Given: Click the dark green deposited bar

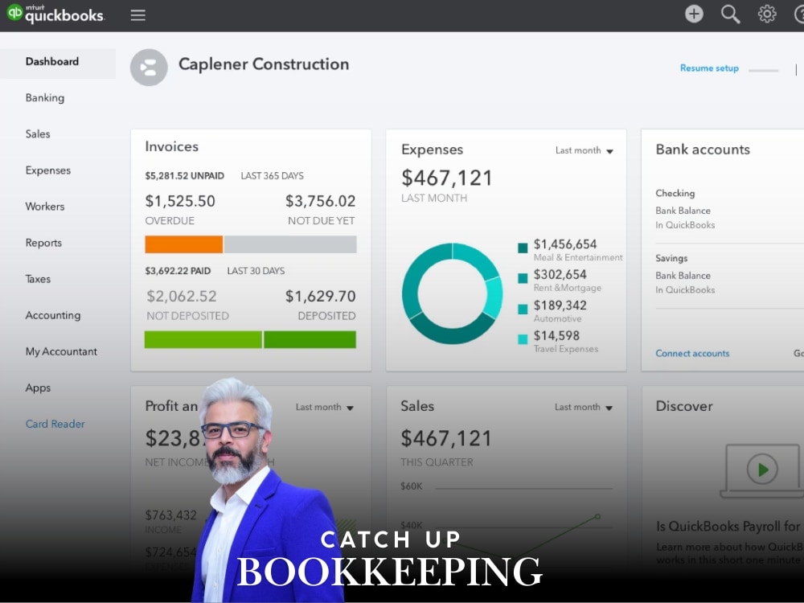Looking at the screenshot, I should (310, 339).
